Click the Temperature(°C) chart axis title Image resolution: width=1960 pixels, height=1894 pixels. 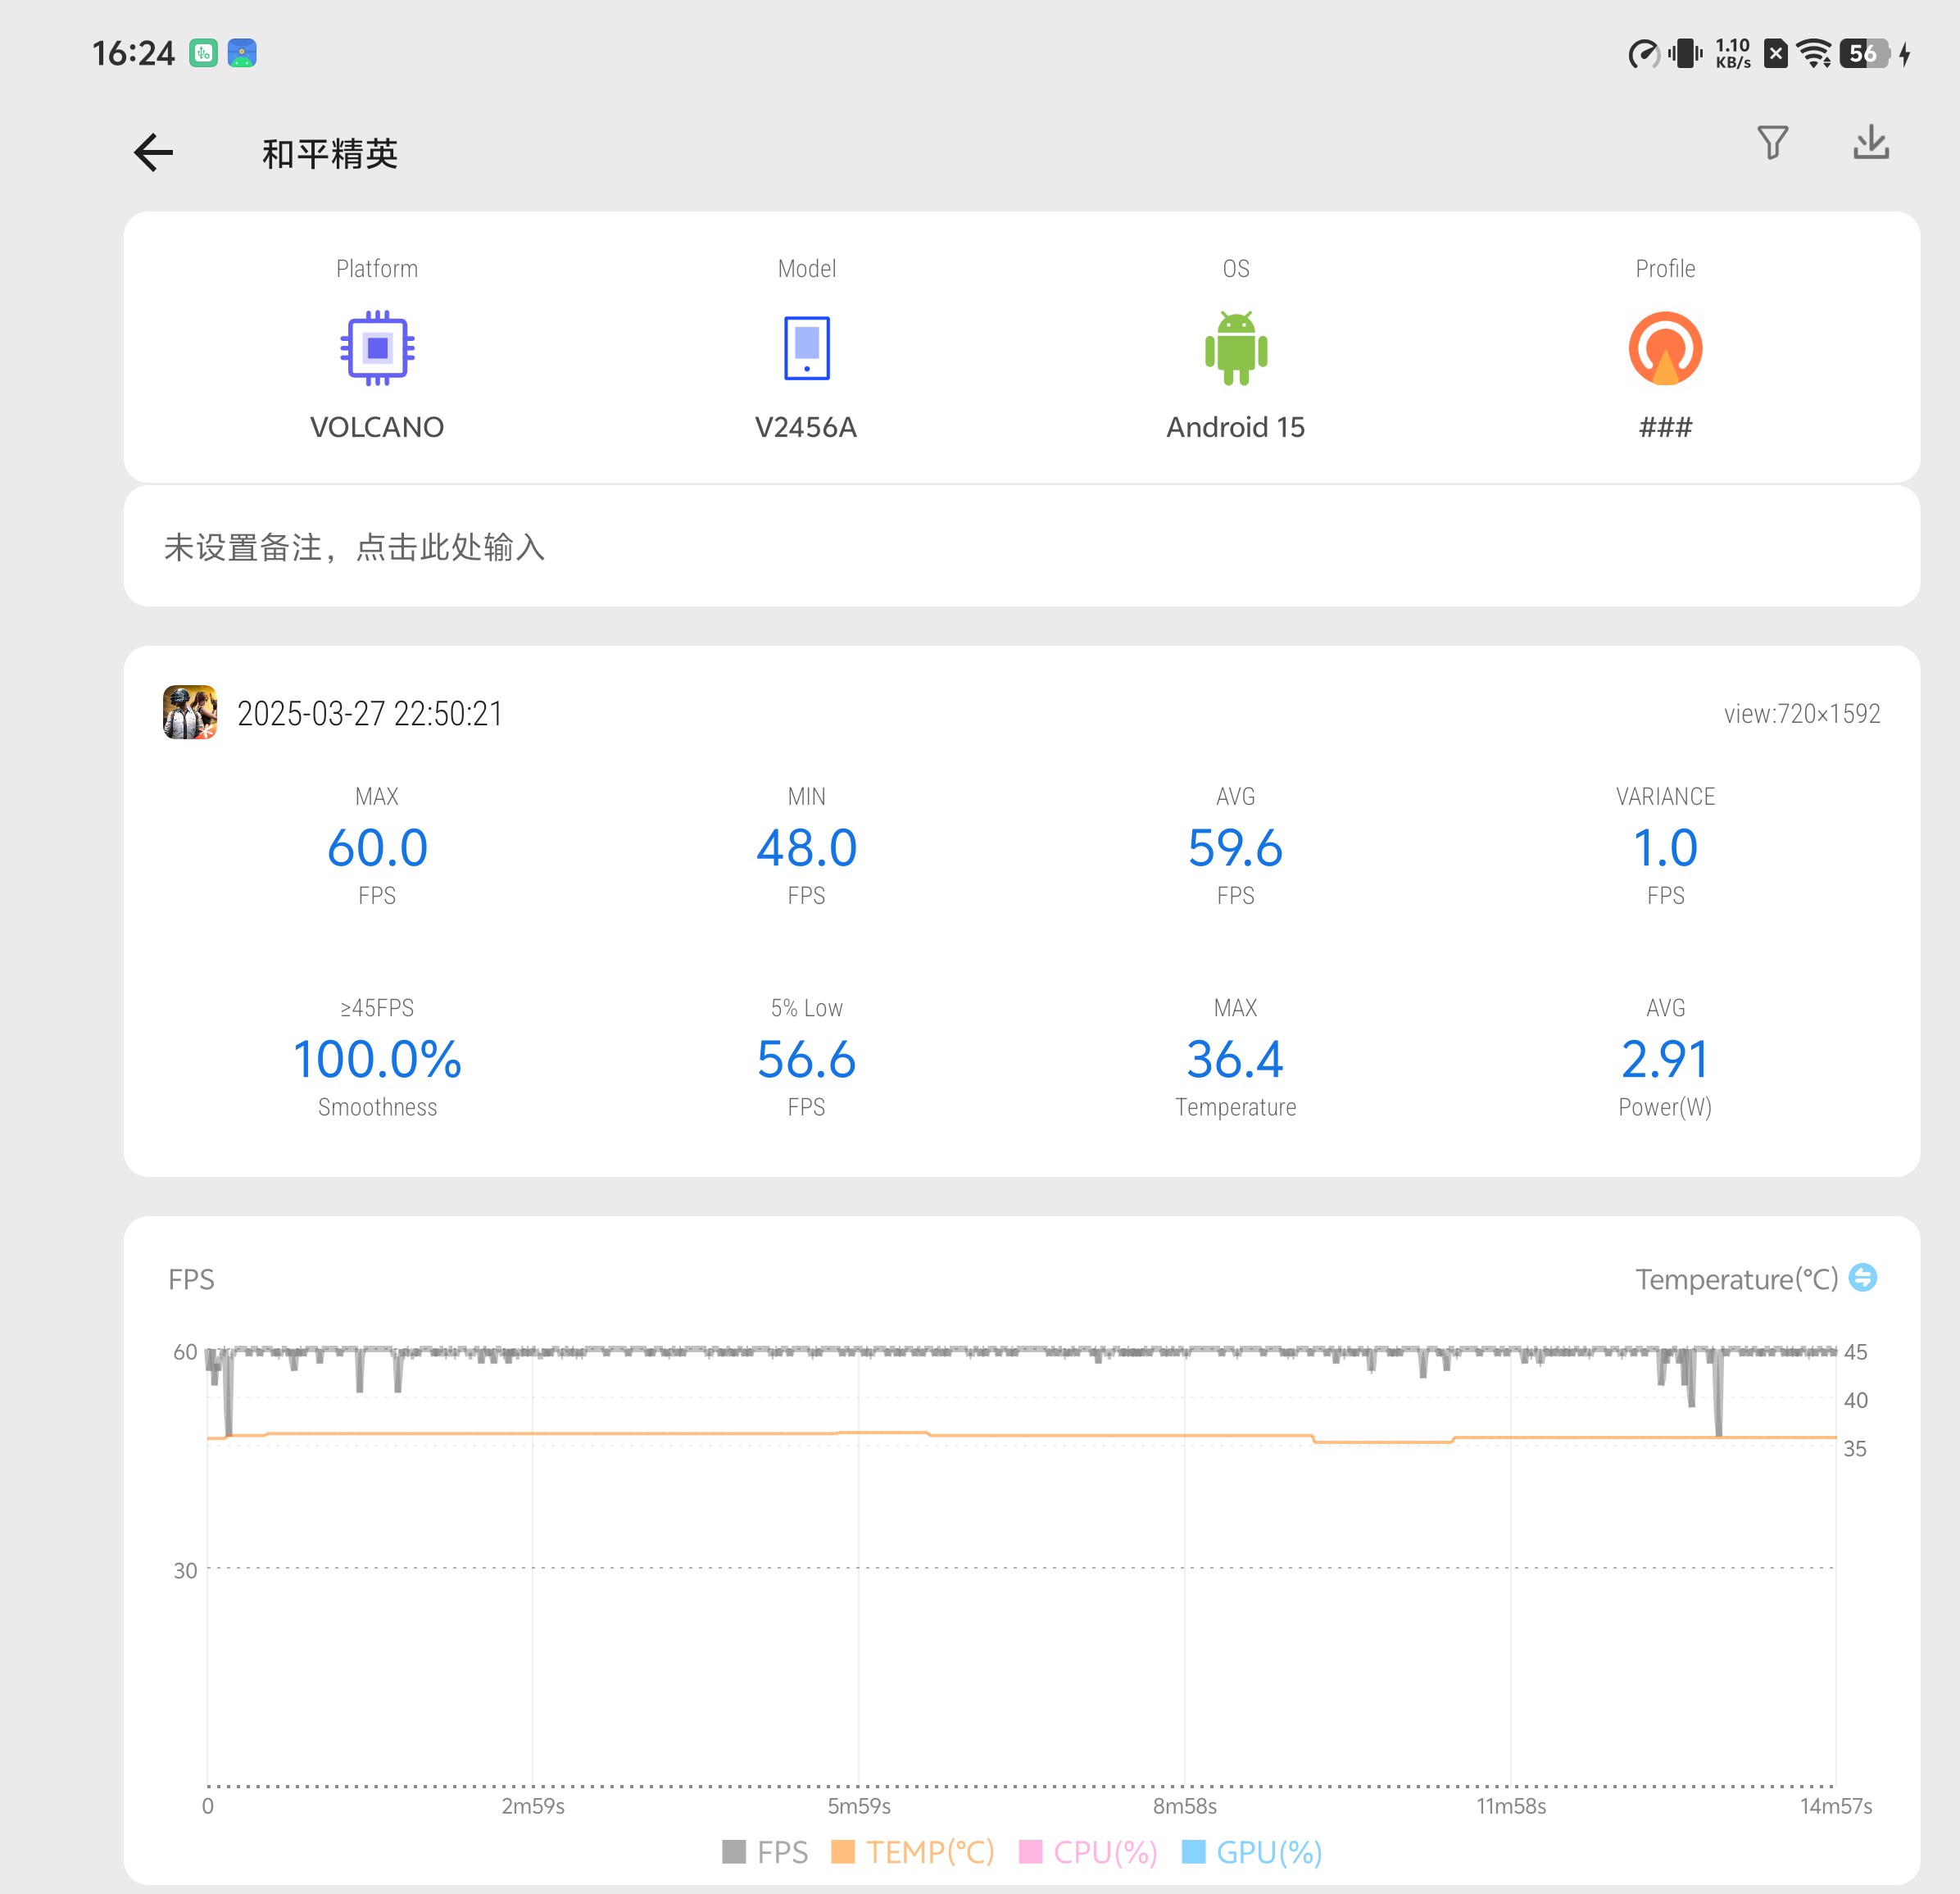pyautogui.click(x=1736, y=1279)
